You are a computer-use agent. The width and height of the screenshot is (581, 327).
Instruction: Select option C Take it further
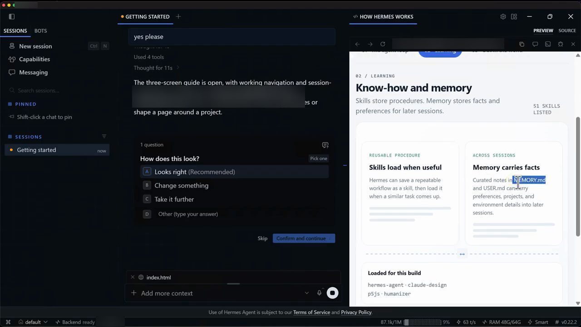point(234,199)
